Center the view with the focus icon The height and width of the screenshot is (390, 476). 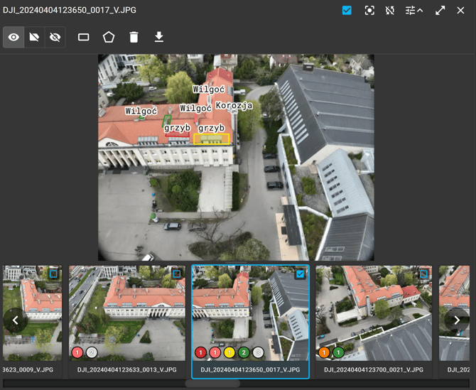pos(369,11)
